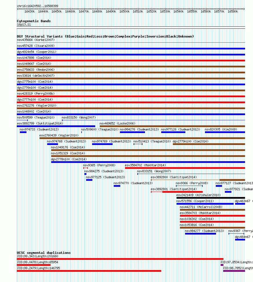
Task: Click dgv2778n100 (Coe2014) variant label
Action: point(69,159)
